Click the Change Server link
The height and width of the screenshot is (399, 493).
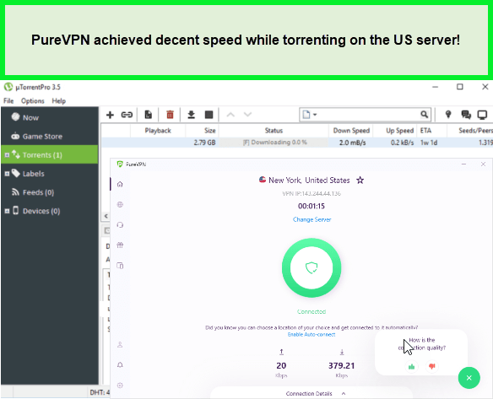(312, 219)
